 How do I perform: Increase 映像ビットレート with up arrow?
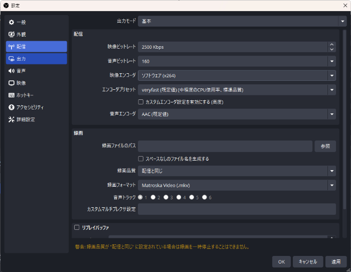tap(331, 45)
